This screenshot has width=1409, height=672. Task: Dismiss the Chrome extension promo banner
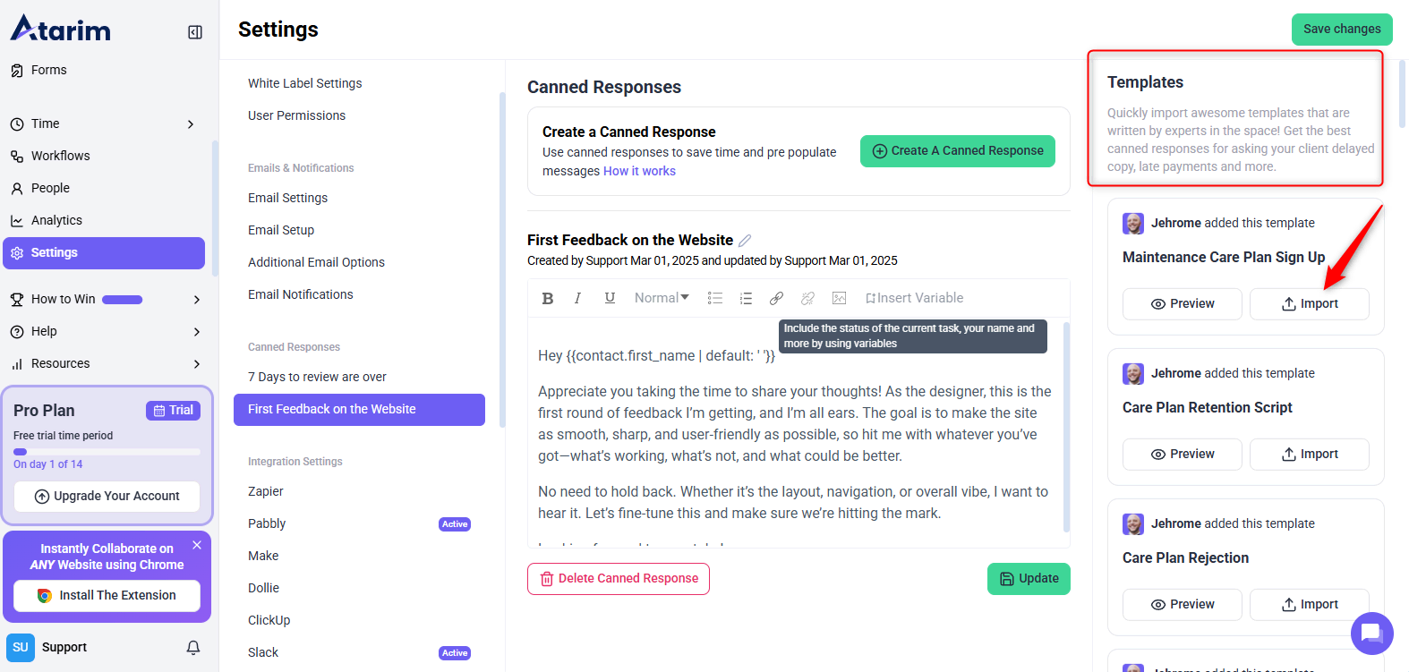(197, 545)
